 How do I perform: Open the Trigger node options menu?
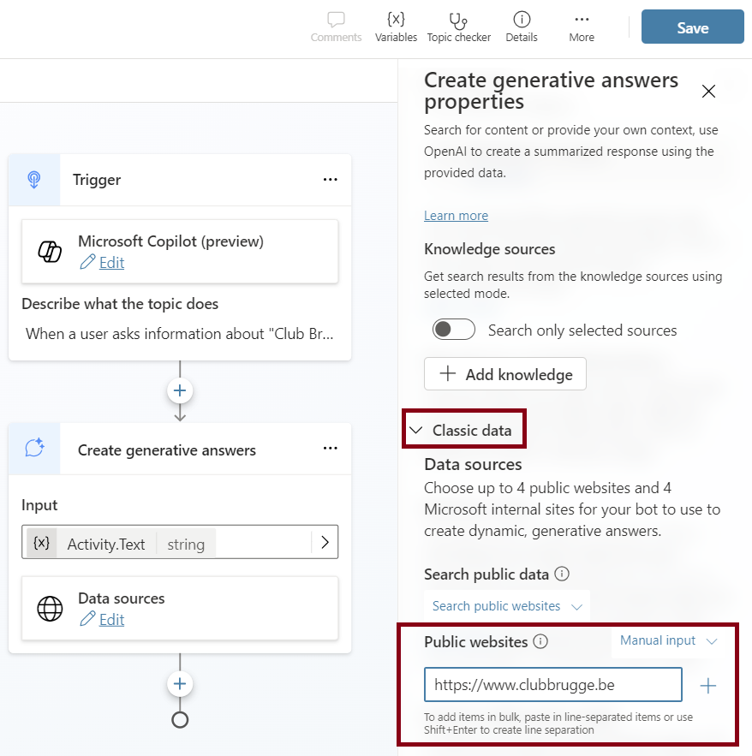pyautogui.click(x=330, y=180)
